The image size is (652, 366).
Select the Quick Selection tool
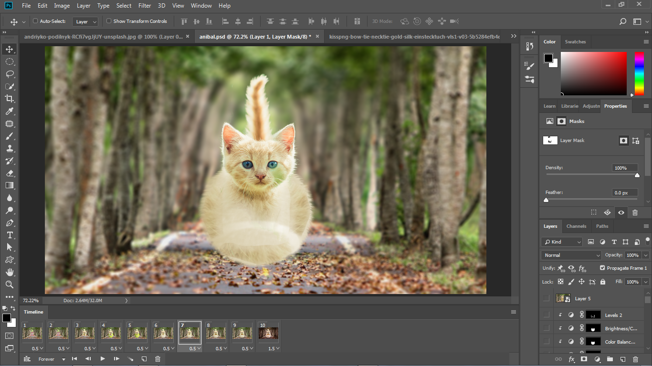click(x=10, y=86)
